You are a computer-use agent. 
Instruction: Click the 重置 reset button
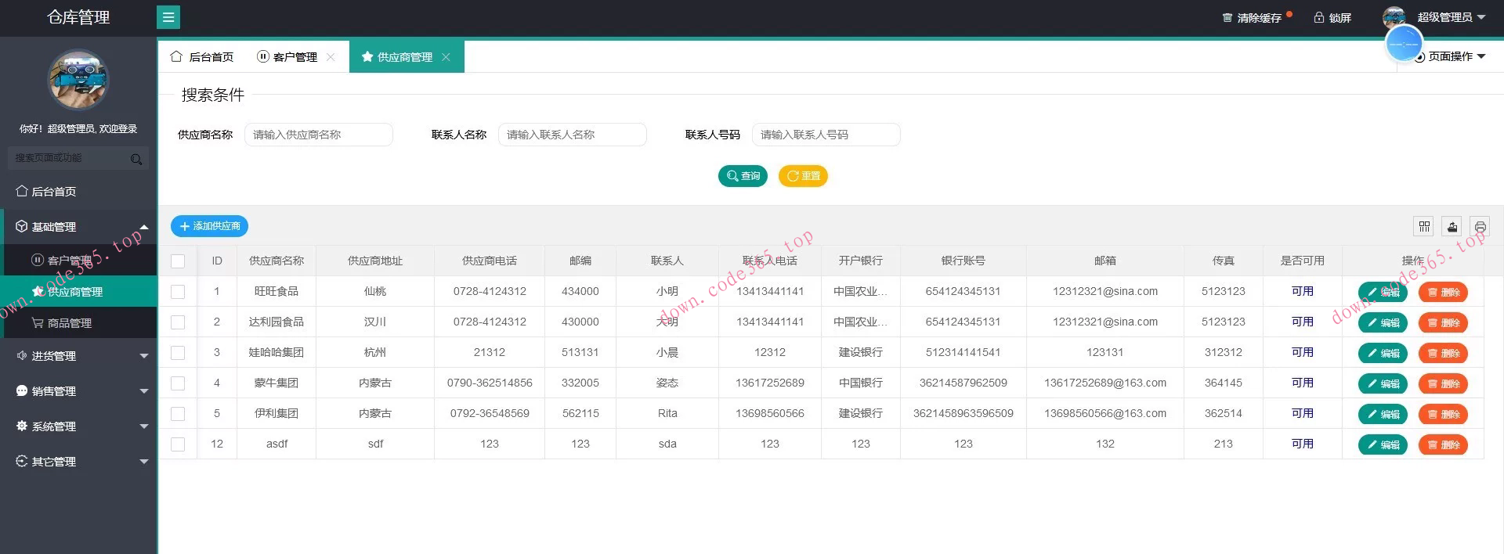coord(803,176)
